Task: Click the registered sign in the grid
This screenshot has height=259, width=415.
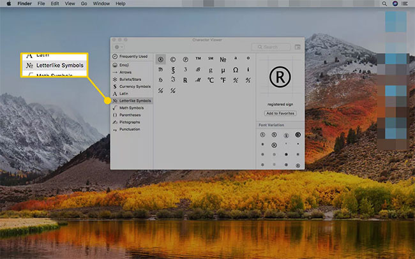Action: coord(160,59)
